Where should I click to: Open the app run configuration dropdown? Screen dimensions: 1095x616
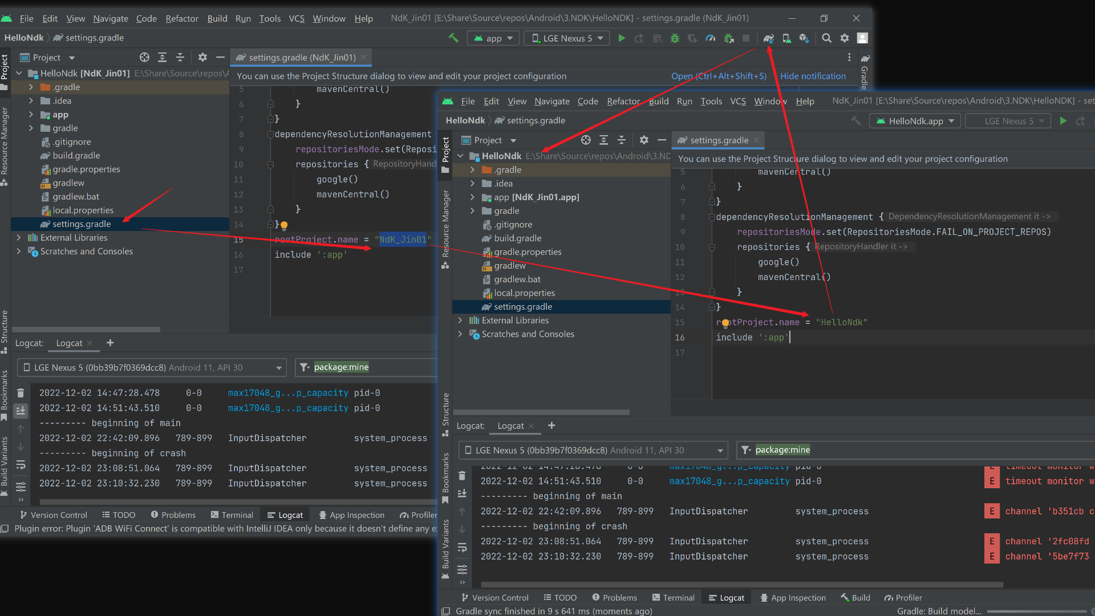tap(493, 38)
